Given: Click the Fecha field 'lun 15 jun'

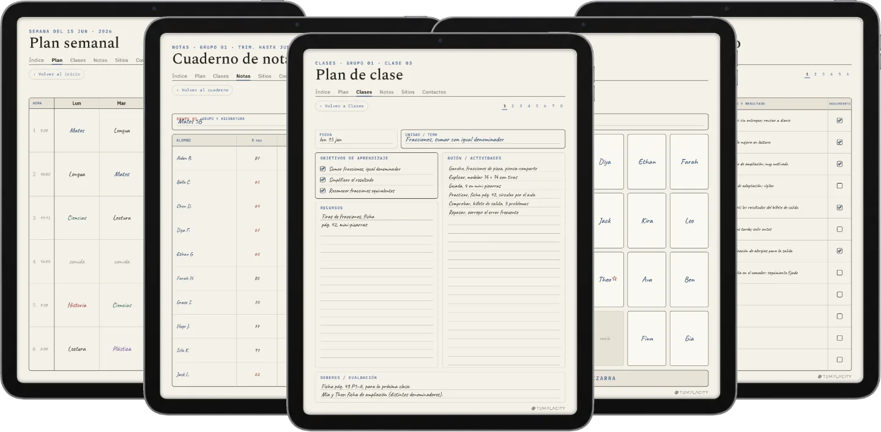Looking at the screenshot, I should [x=356, y=138].
